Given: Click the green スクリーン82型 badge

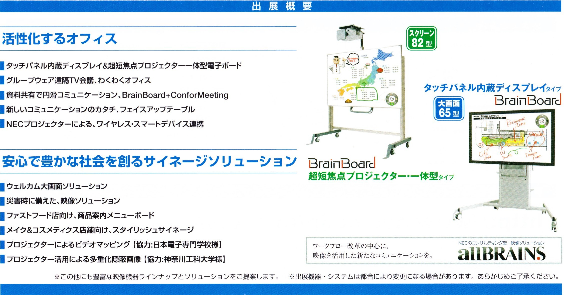Looking at the screenshot, I should coord(422,38).
